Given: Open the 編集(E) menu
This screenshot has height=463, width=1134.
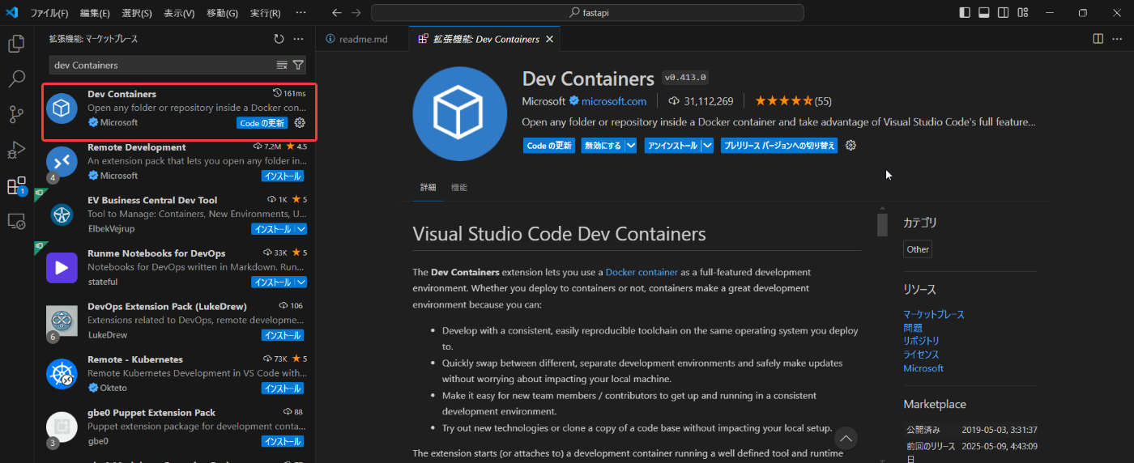Looking at the screenshot, I should coord(95,13).
